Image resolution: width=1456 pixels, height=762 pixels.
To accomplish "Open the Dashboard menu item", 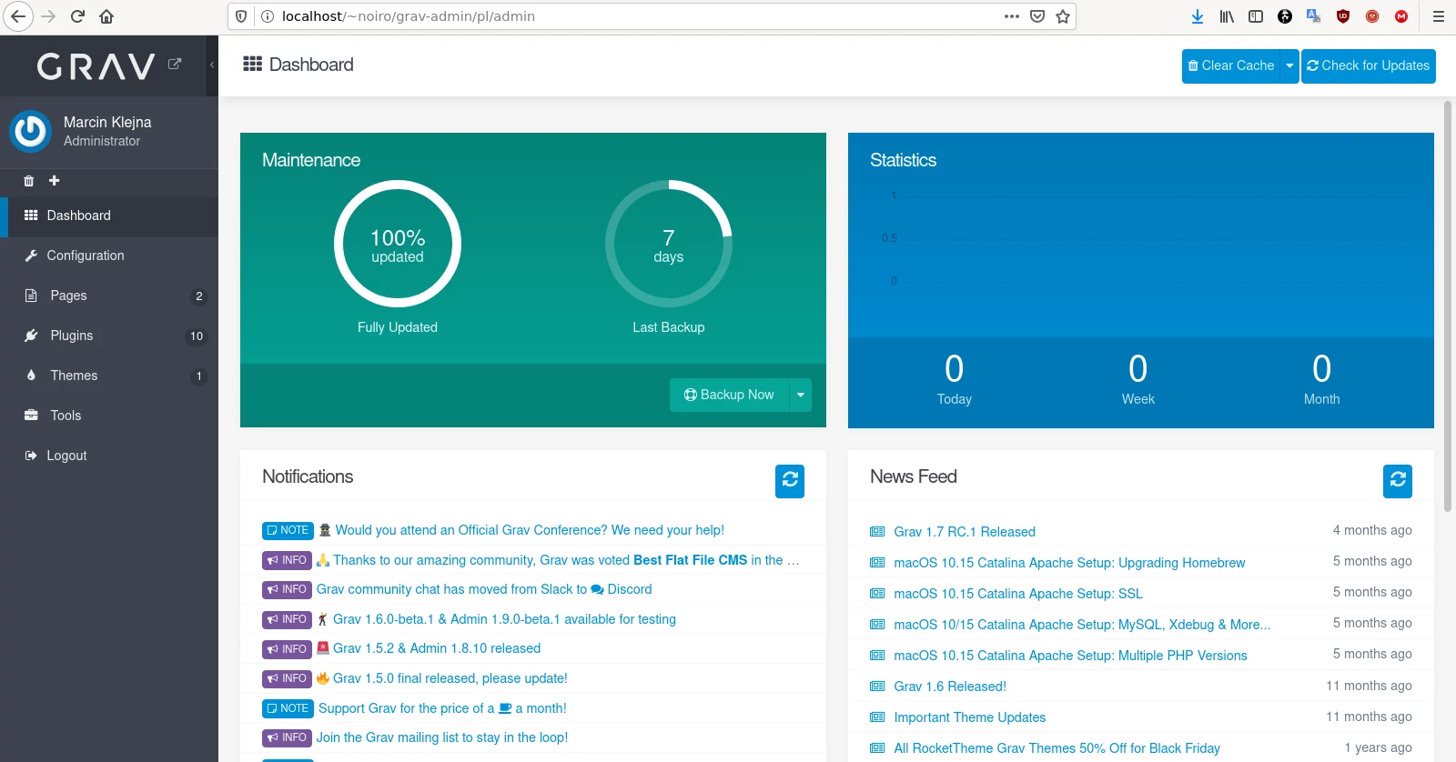I will point(109,216).
